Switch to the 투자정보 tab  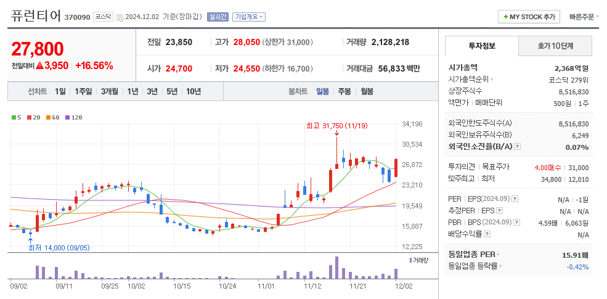(481, 46)
